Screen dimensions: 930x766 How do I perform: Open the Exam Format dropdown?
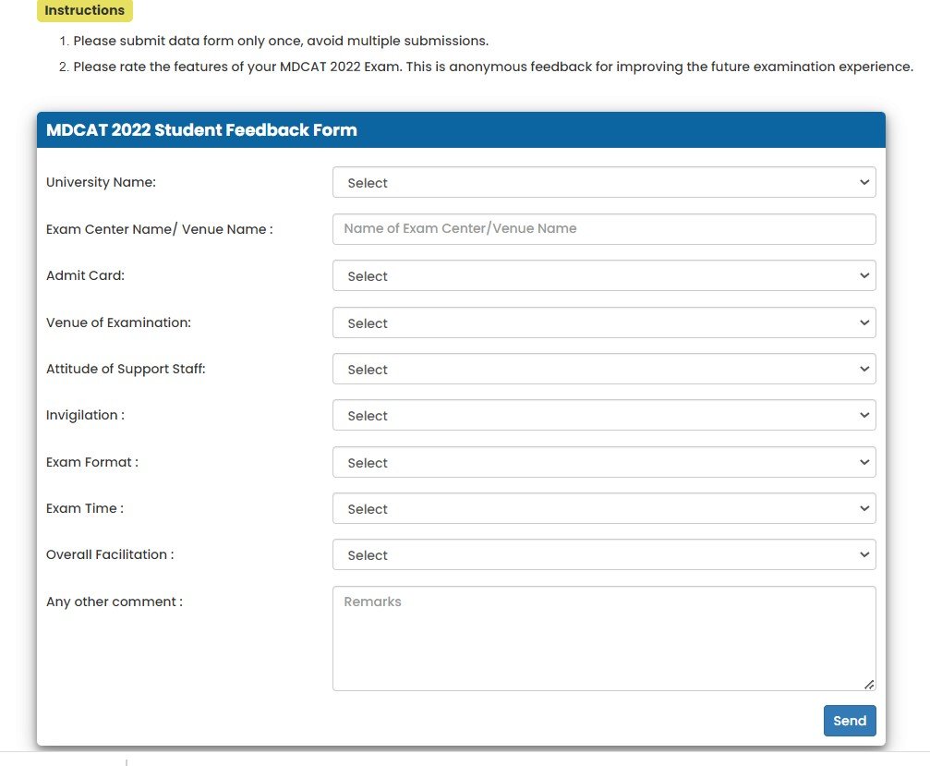pos(604,462)
